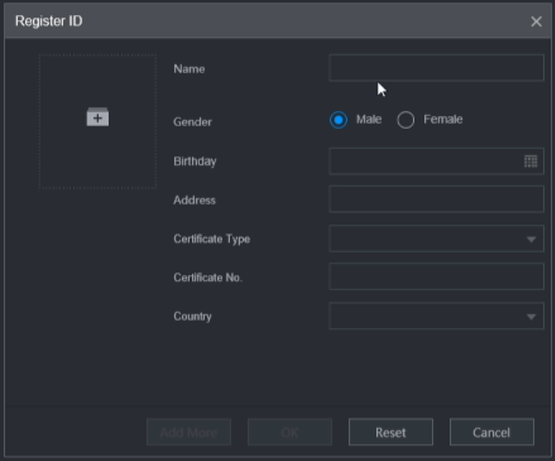Image resolution: width=555 pixels, height=461 pixels.
Task: Select the Female gender radio button
Action: [406, 120]
